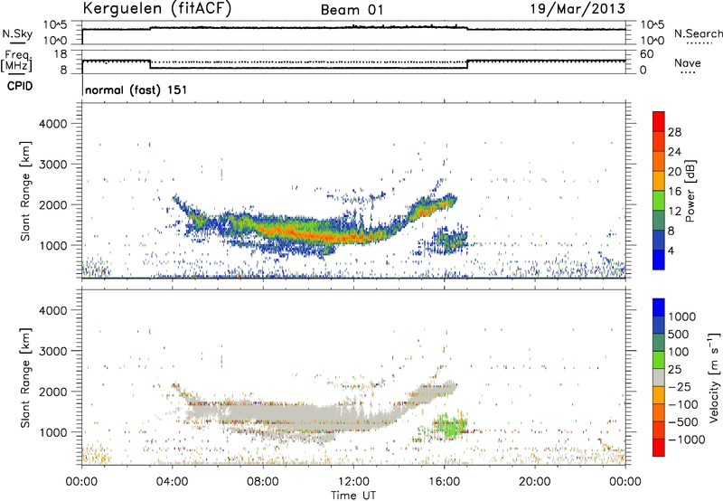The image size is (723, 501).
Task: Click the "20" label on the Power color bar
Action: (674, 172)
